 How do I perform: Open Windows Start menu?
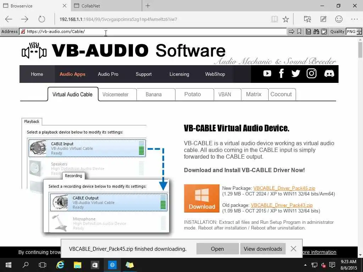(x=9, y=265)
